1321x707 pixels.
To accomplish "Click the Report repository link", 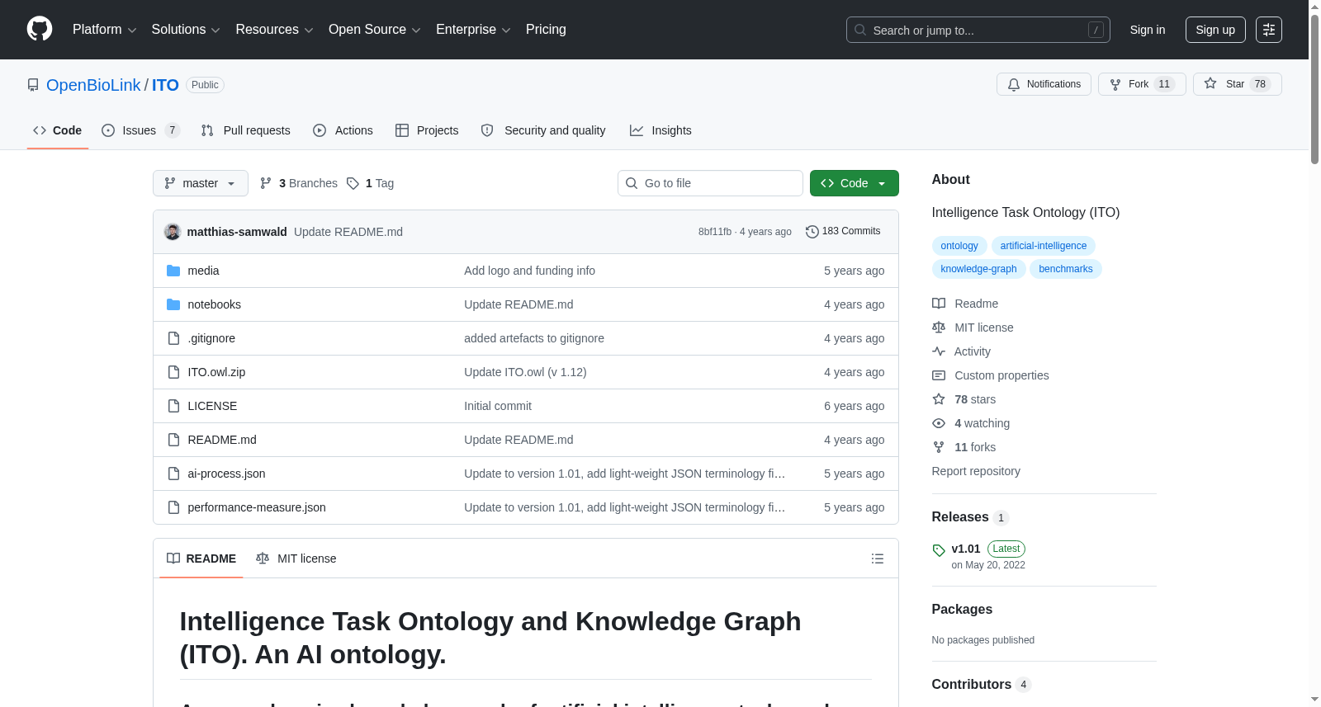I will [x=976, y=471].
